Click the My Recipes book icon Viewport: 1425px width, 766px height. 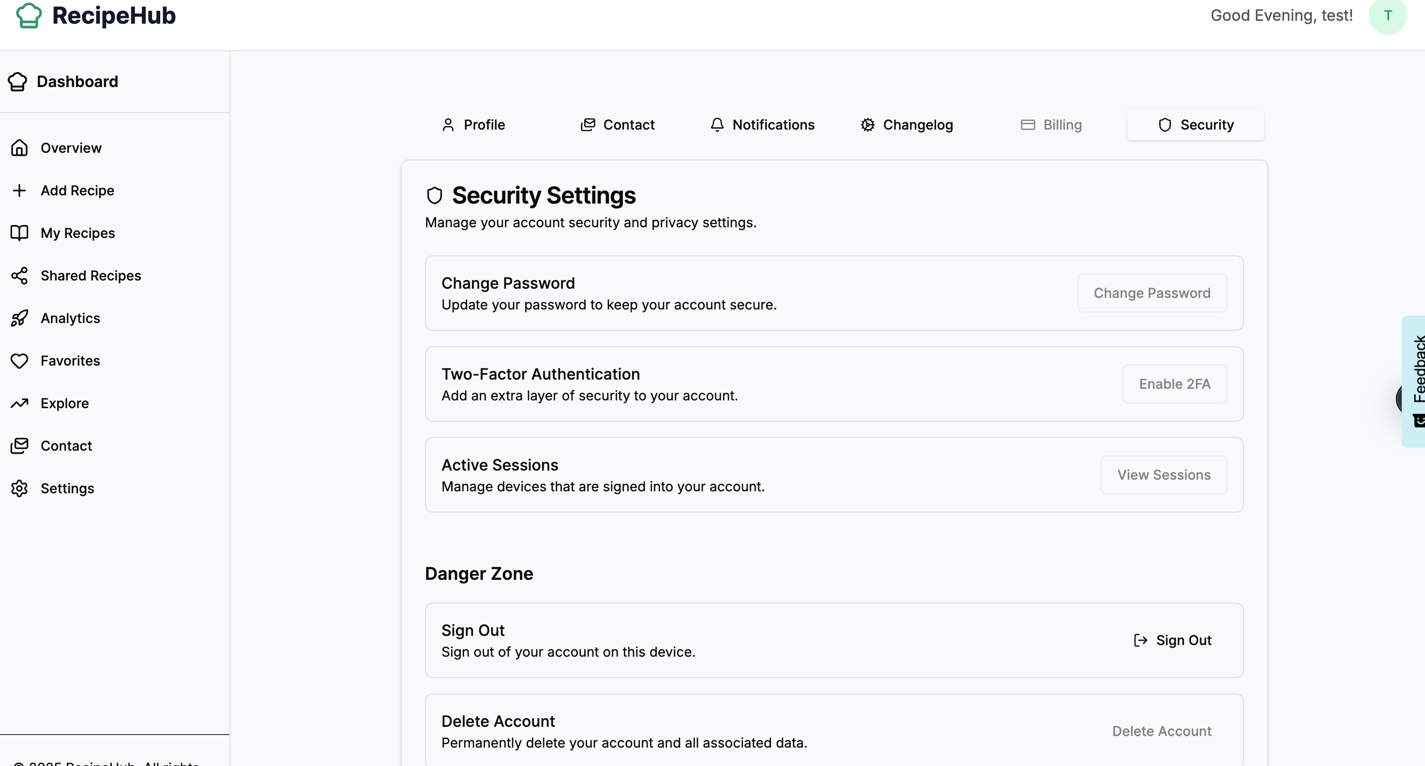[x=19, y=233]
